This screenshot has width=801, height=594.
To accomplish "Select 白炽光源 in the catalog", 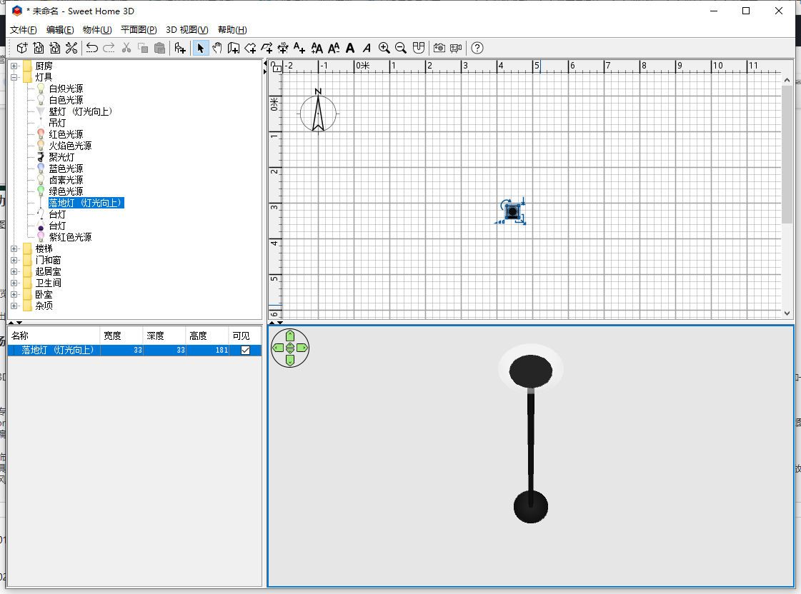I will point(66,89).
